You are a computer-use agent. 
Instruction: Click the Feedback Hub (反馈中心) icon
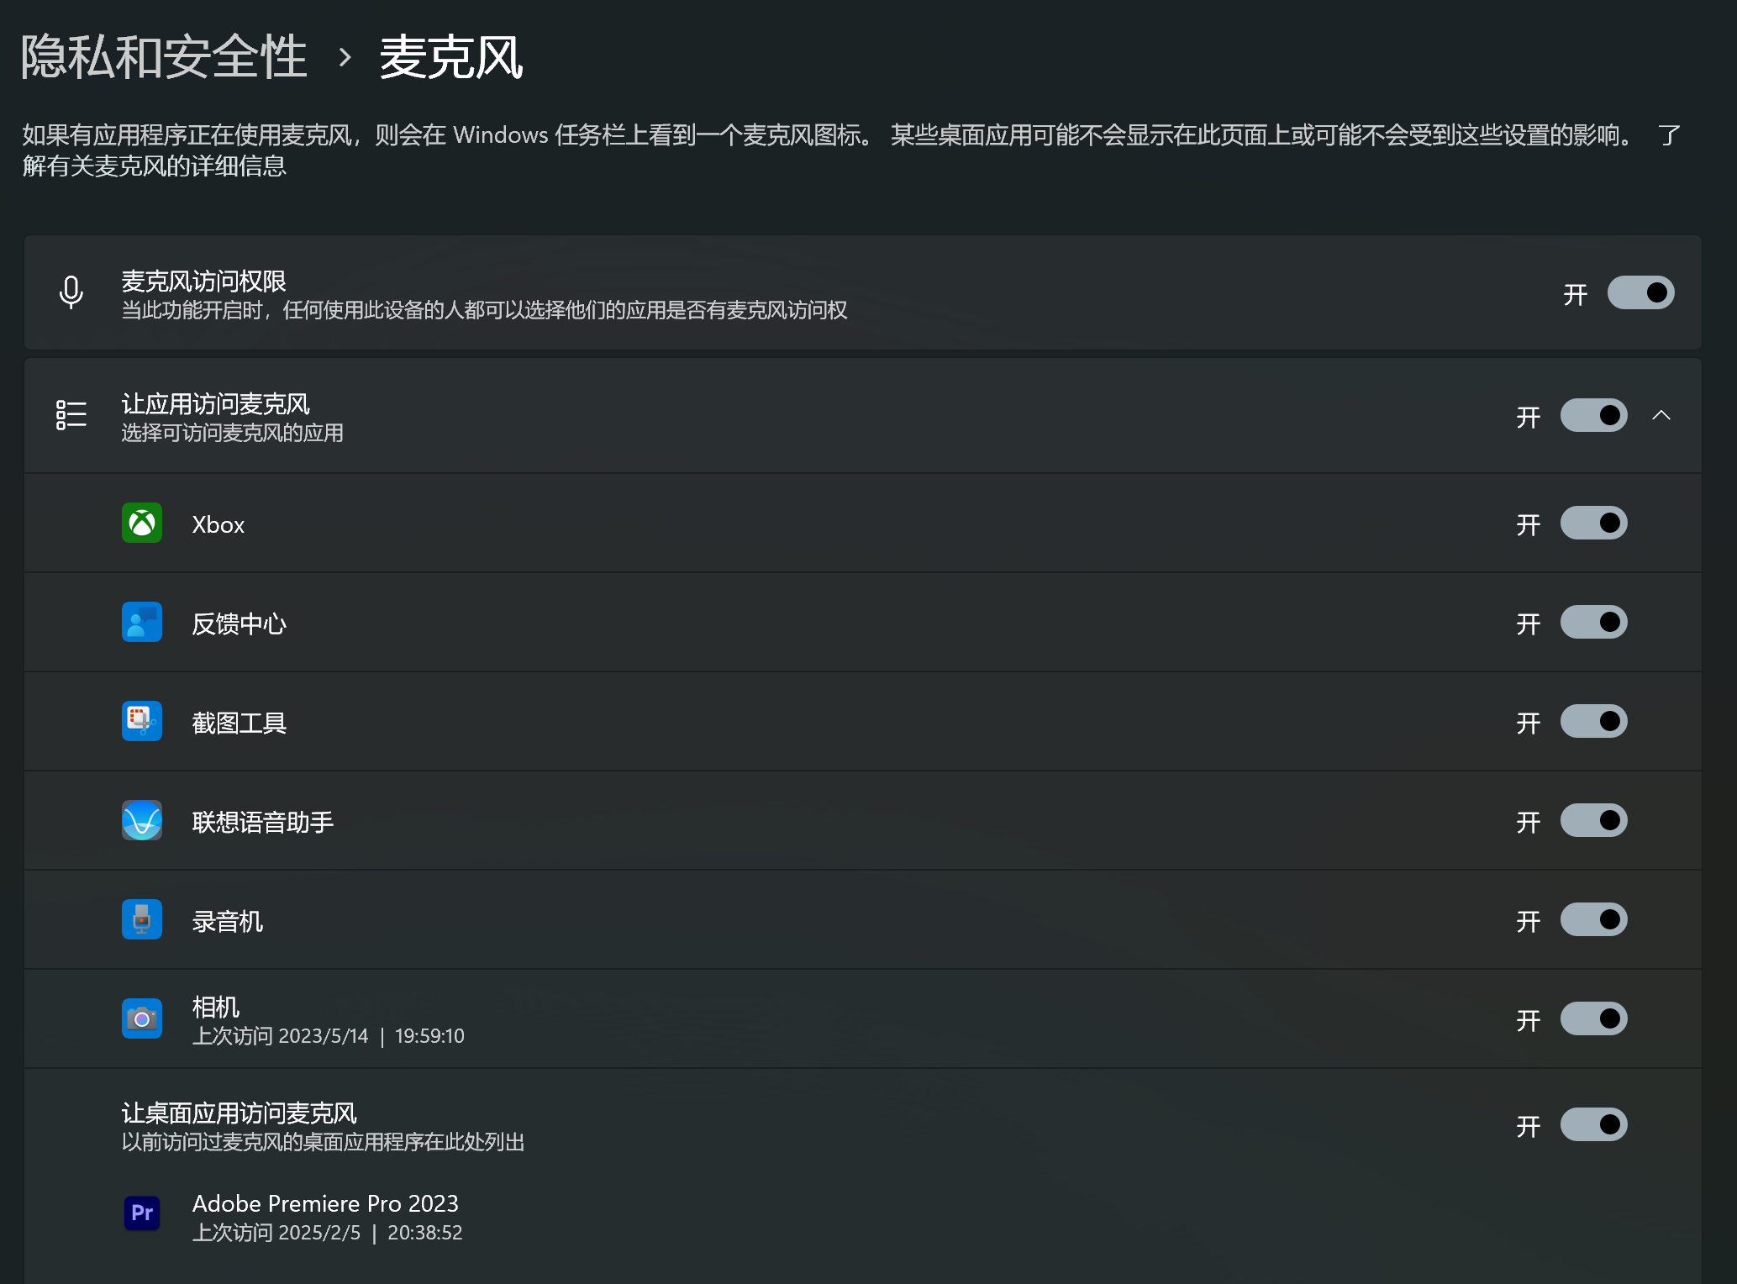click(x=142, y=623)
